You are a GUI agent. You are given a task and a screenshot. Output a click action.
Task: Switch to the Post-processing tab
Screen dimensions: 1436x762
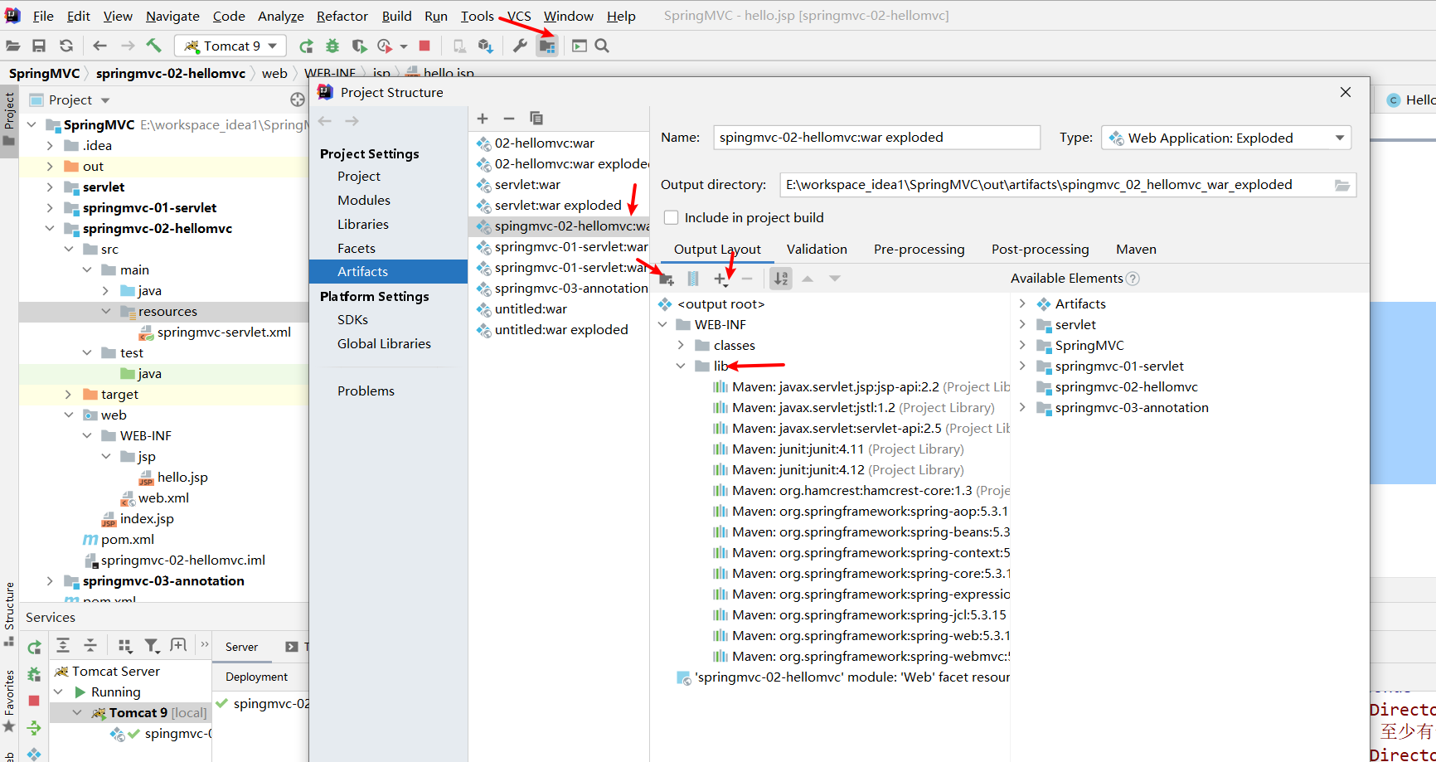point(1040,249)
